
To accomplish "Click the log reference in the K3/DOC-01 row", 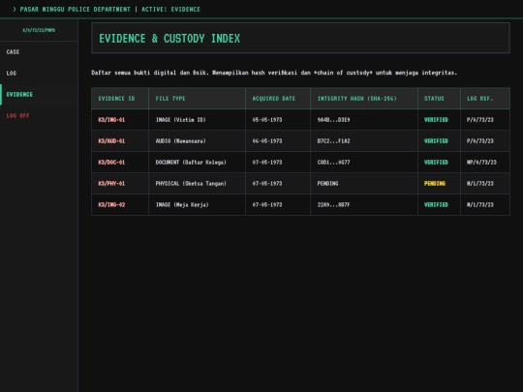I will tap(481, 163).
